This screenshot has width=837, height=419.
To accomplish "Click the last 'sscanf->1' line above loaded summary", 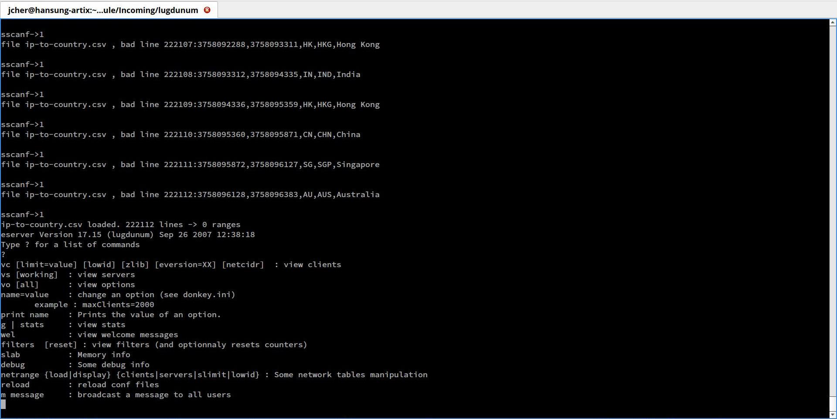I will (x=22, y=215).
